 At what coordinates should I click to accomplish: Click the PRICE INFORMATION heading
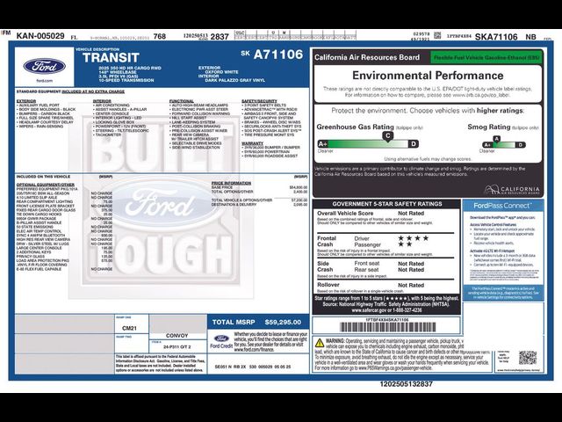click(x=231, y=183)
